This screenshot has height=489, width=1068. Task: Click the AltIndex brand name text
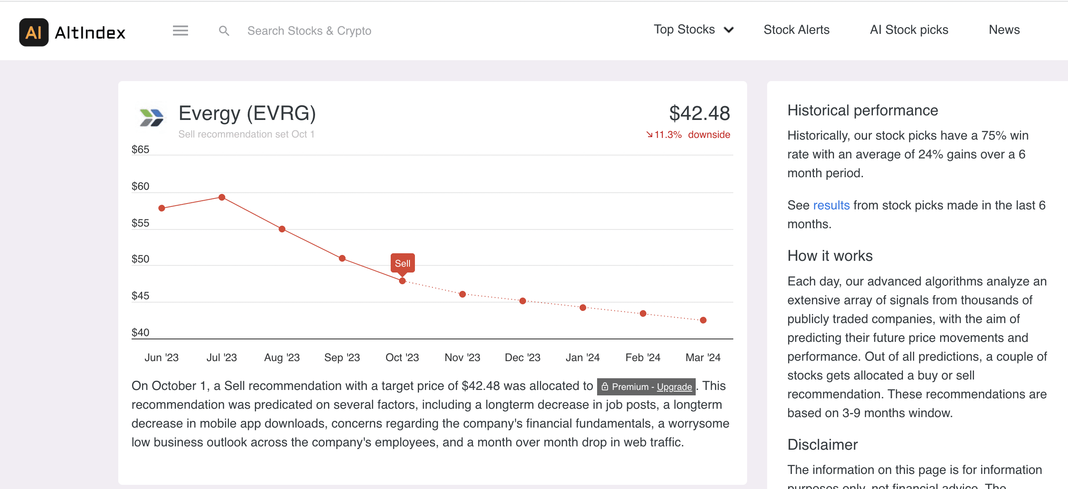pos(90,33)
